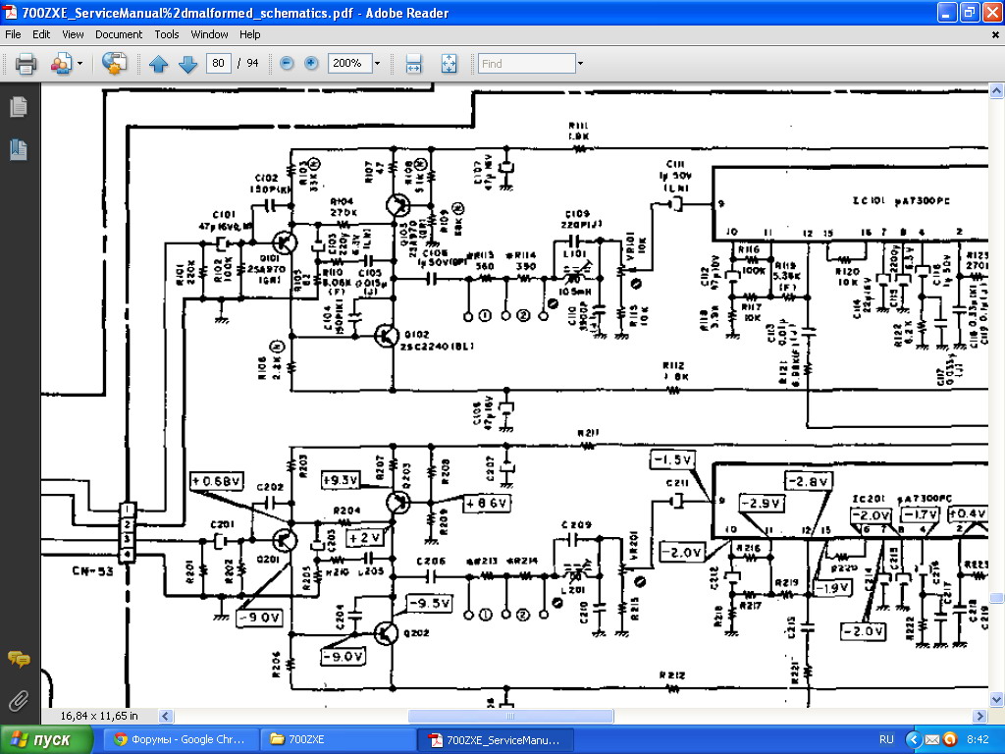1005x754 pixels.
Task: Open the Attachments paperclip panel
Action: click(18, 700)
